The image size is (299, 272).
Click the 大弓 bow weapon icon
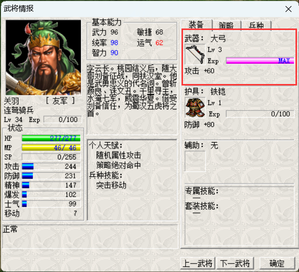coord(195,54)
